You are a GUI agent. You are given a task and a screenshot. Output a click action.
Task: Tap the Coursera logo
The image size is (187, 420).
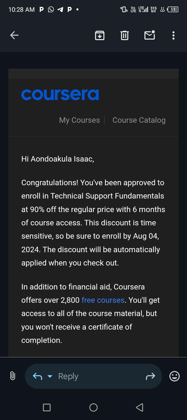(x=60, y=95)
